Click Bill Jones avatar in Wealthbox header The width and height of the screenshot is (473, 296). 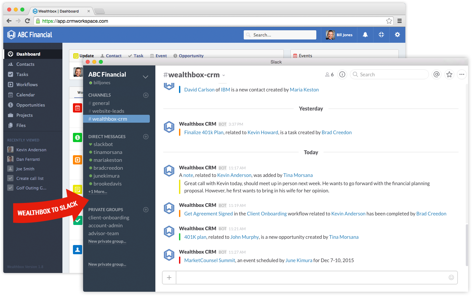click(330, 35)
